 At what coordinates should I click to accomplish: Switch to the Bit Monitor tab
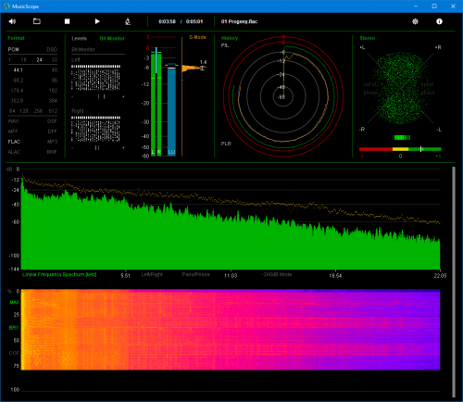click(x=112, y=38)
